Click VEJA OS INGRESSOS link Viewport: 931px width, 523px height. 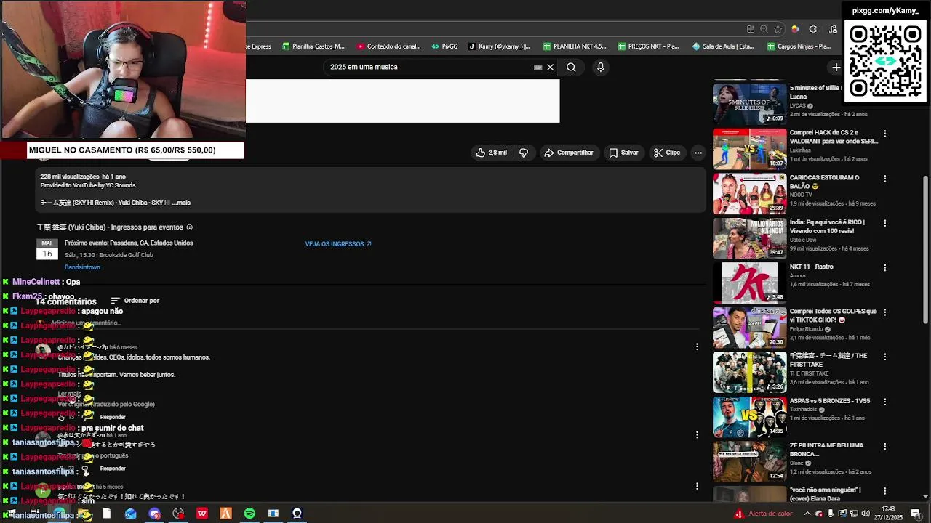[x=338, y=244]
